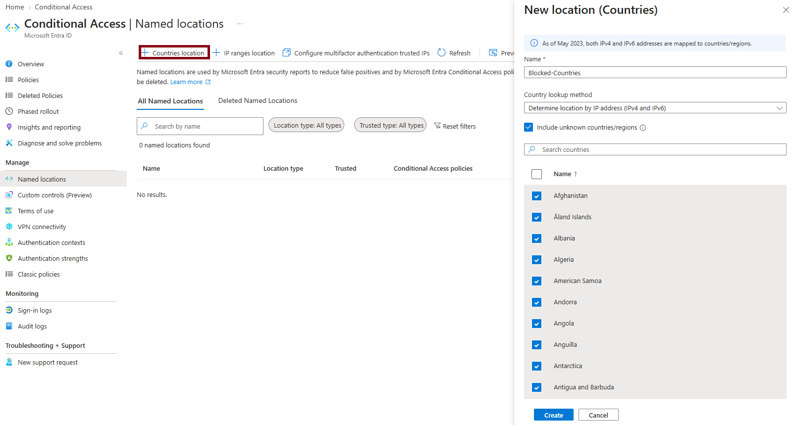
Task: Click the Reset filters funnel icon
Action: (x=437, y=126)
